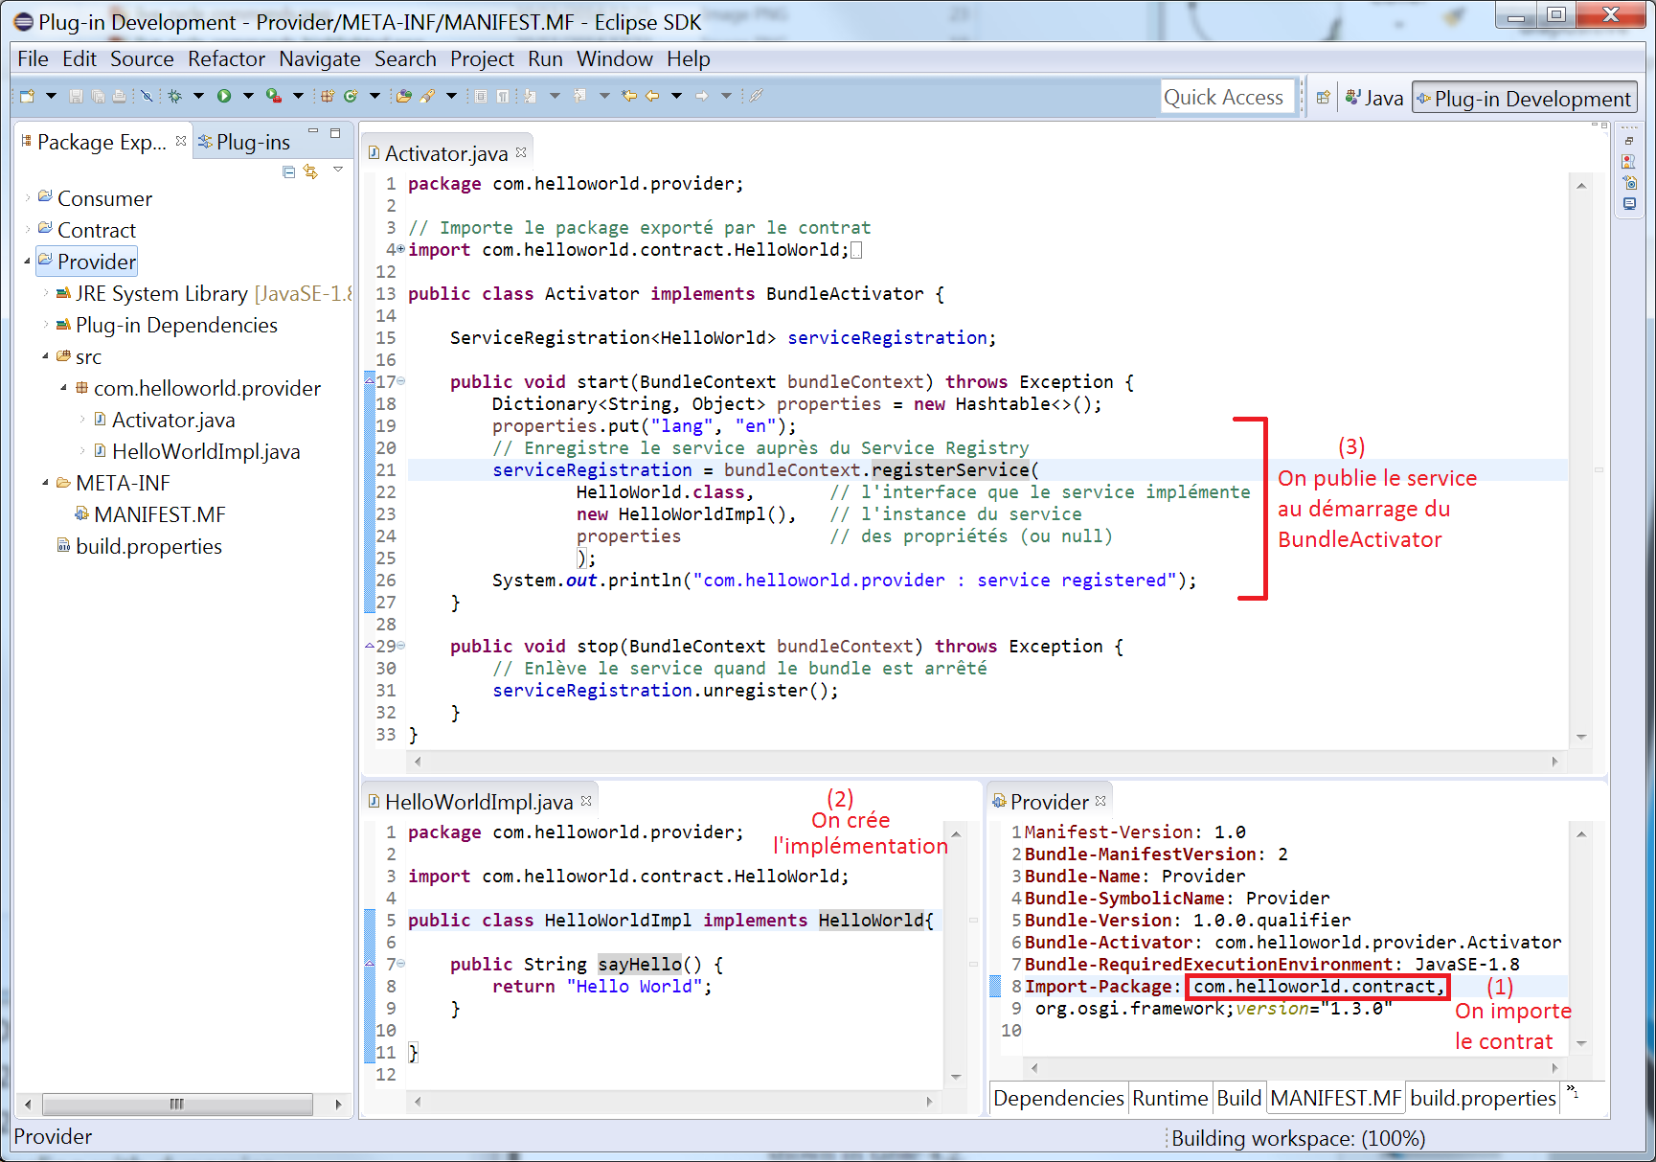Screen dimensions: 1656x1162
Task: Click Package Explorer horizontal scrollbar thumb
Action: pyautogui.click(x=177, y=1104)
